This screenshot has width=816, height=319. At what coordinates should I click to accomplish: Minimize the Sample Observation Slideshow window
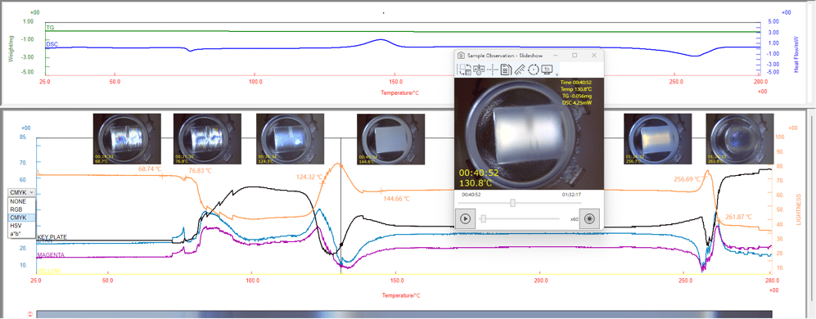point(555,55)
